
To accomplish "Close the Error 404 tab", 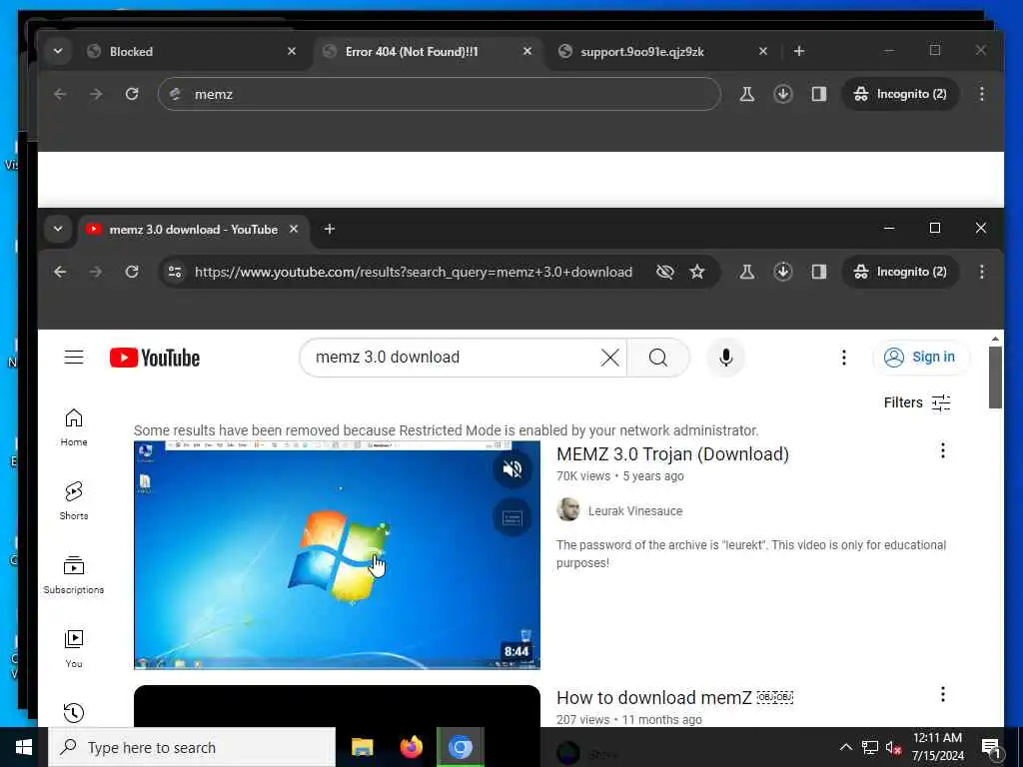I will tap(527, 51).
